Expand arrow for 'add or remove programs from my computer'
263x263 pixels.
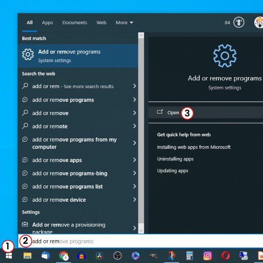tap(135, 143)
